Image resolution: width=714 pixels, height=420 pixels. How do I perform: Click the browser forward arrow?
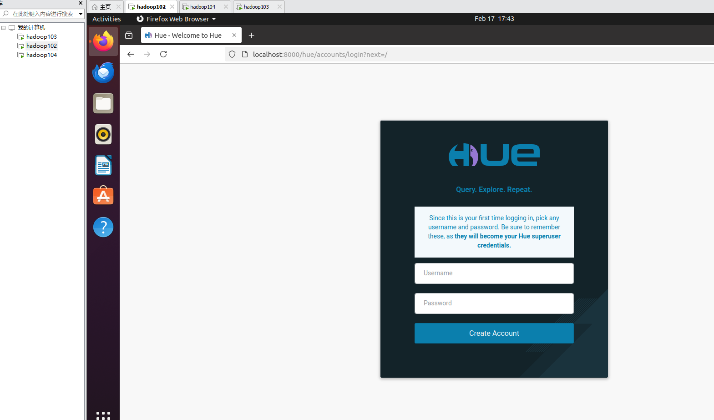[x=147, y=54]
